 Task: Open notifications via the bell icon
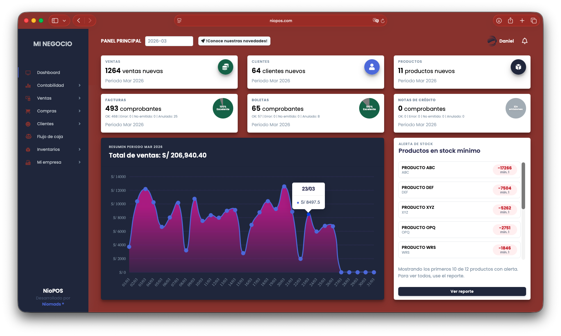(x=525, y=41)
